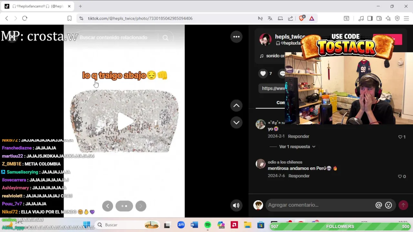413x232 pixels.
Task: Open the emoji picker icon
Action: coord(388,205)
